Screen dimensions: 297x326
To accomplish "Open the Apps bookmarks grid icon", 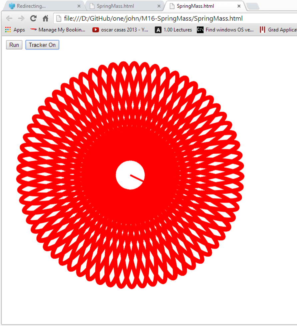I will [8, 30].
